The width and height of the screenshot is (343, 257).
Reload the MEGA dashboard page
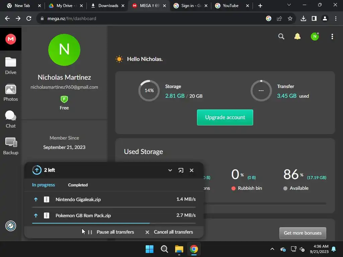[x=29, y=19]
